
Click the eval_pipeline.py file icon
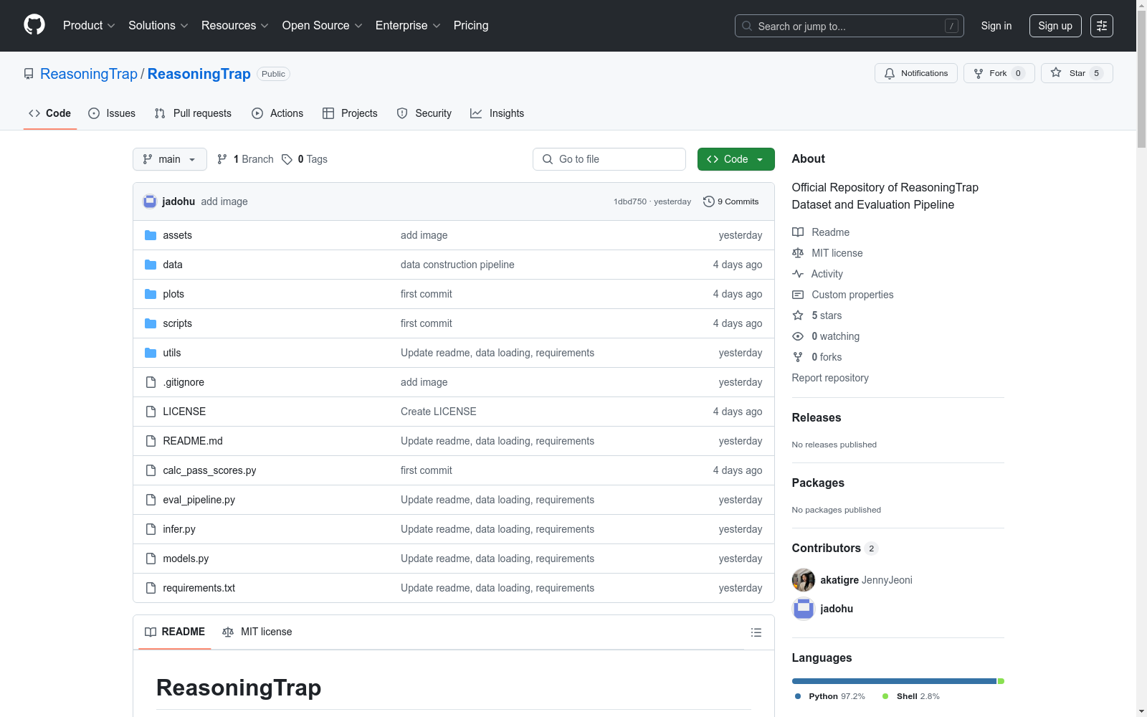pyautogui.click(x=151, y=500)
